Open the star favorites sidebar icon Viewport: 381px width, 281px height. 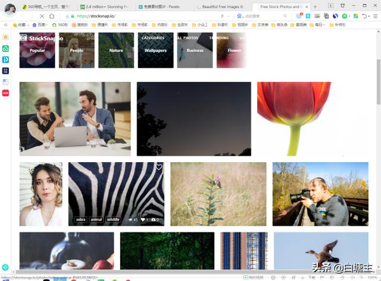pos(5,37)
